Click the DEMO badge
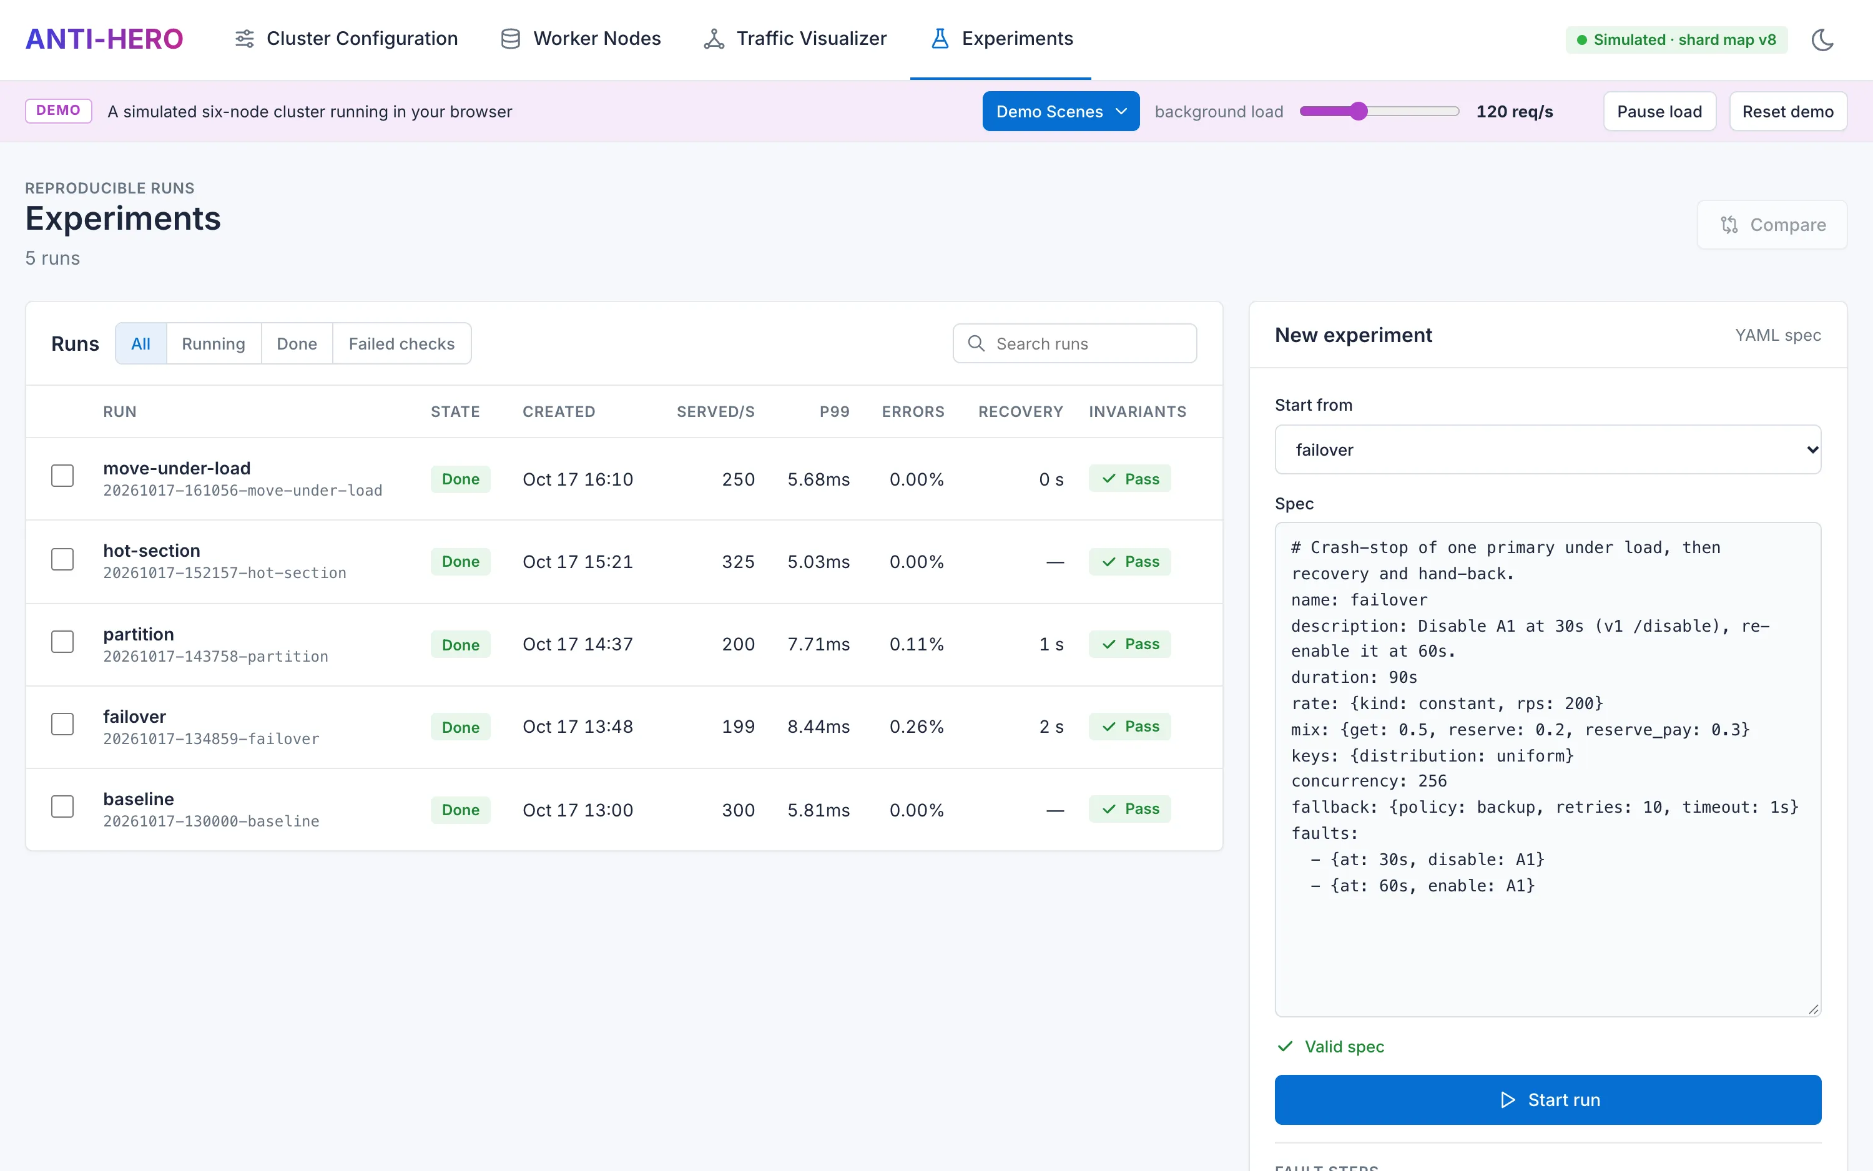The image size is (1873, 1171). coord(58,110)
